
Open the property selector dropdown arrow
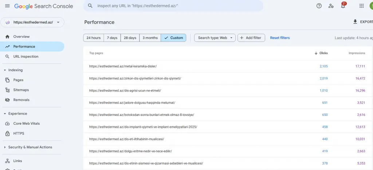[58, 22]
